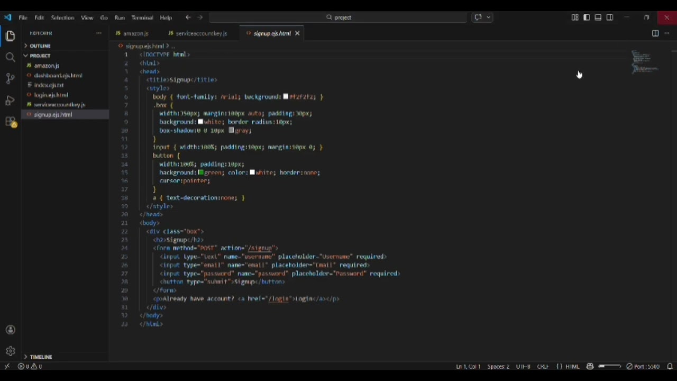Open the Selection menu
This screenshot has width=677, height=381.
click(62, 17)
